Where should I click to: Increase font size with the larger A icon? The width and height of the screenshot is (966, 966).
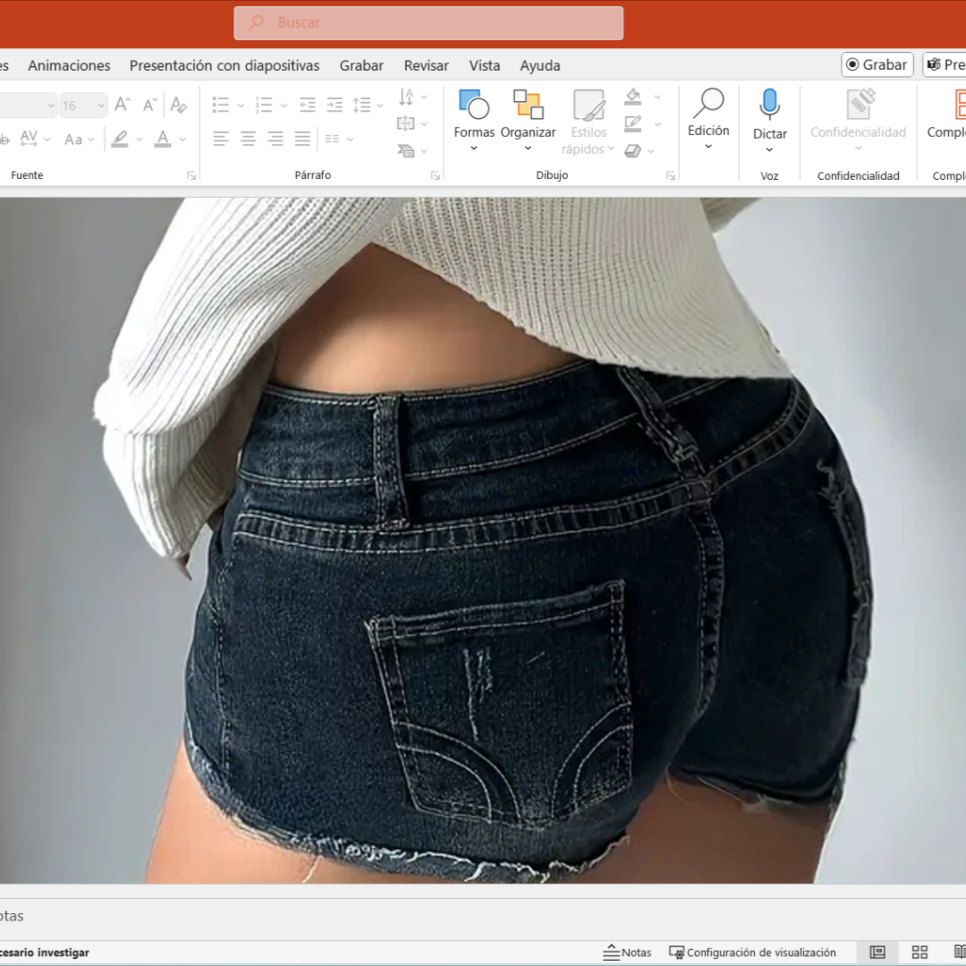(x=122, y=105)
